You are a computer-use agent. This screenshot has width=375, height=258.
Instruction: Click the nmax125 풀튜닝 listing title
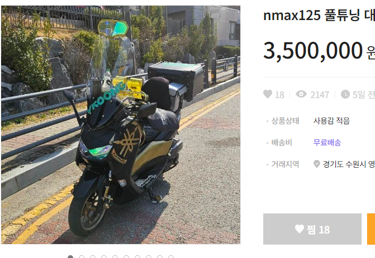(319, 15)
